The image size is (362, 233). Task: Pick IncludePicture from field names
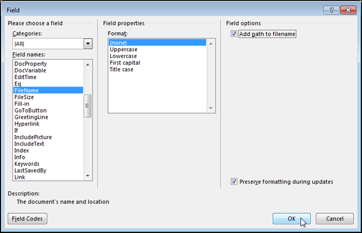[31, 137]
